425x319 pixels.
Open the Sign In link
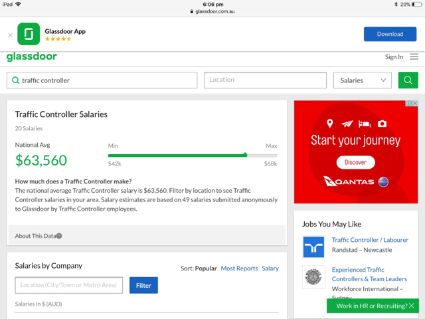pos(394,57)
